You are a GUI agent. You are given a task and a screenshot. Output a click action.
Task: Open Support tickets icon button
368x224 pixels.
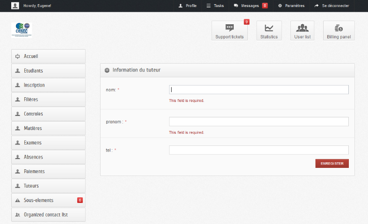pos(229,29)
